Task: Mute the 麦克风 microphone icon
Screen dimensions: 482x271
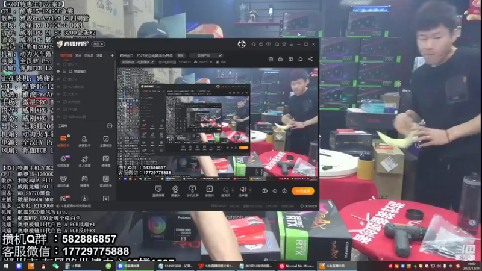Action: tap(225, 190)
